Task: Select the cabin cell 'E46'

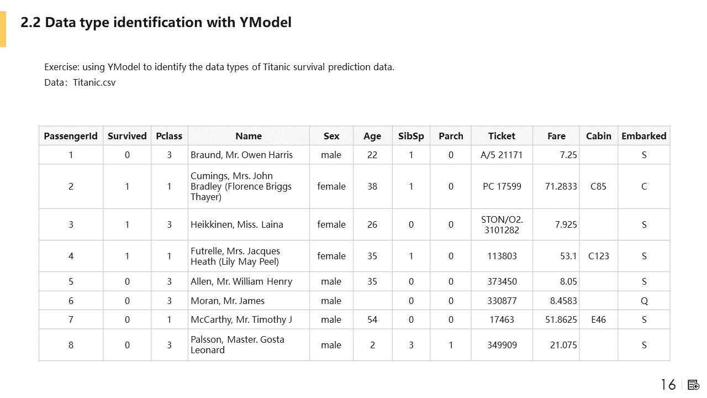Action: (x=598, y=320)
